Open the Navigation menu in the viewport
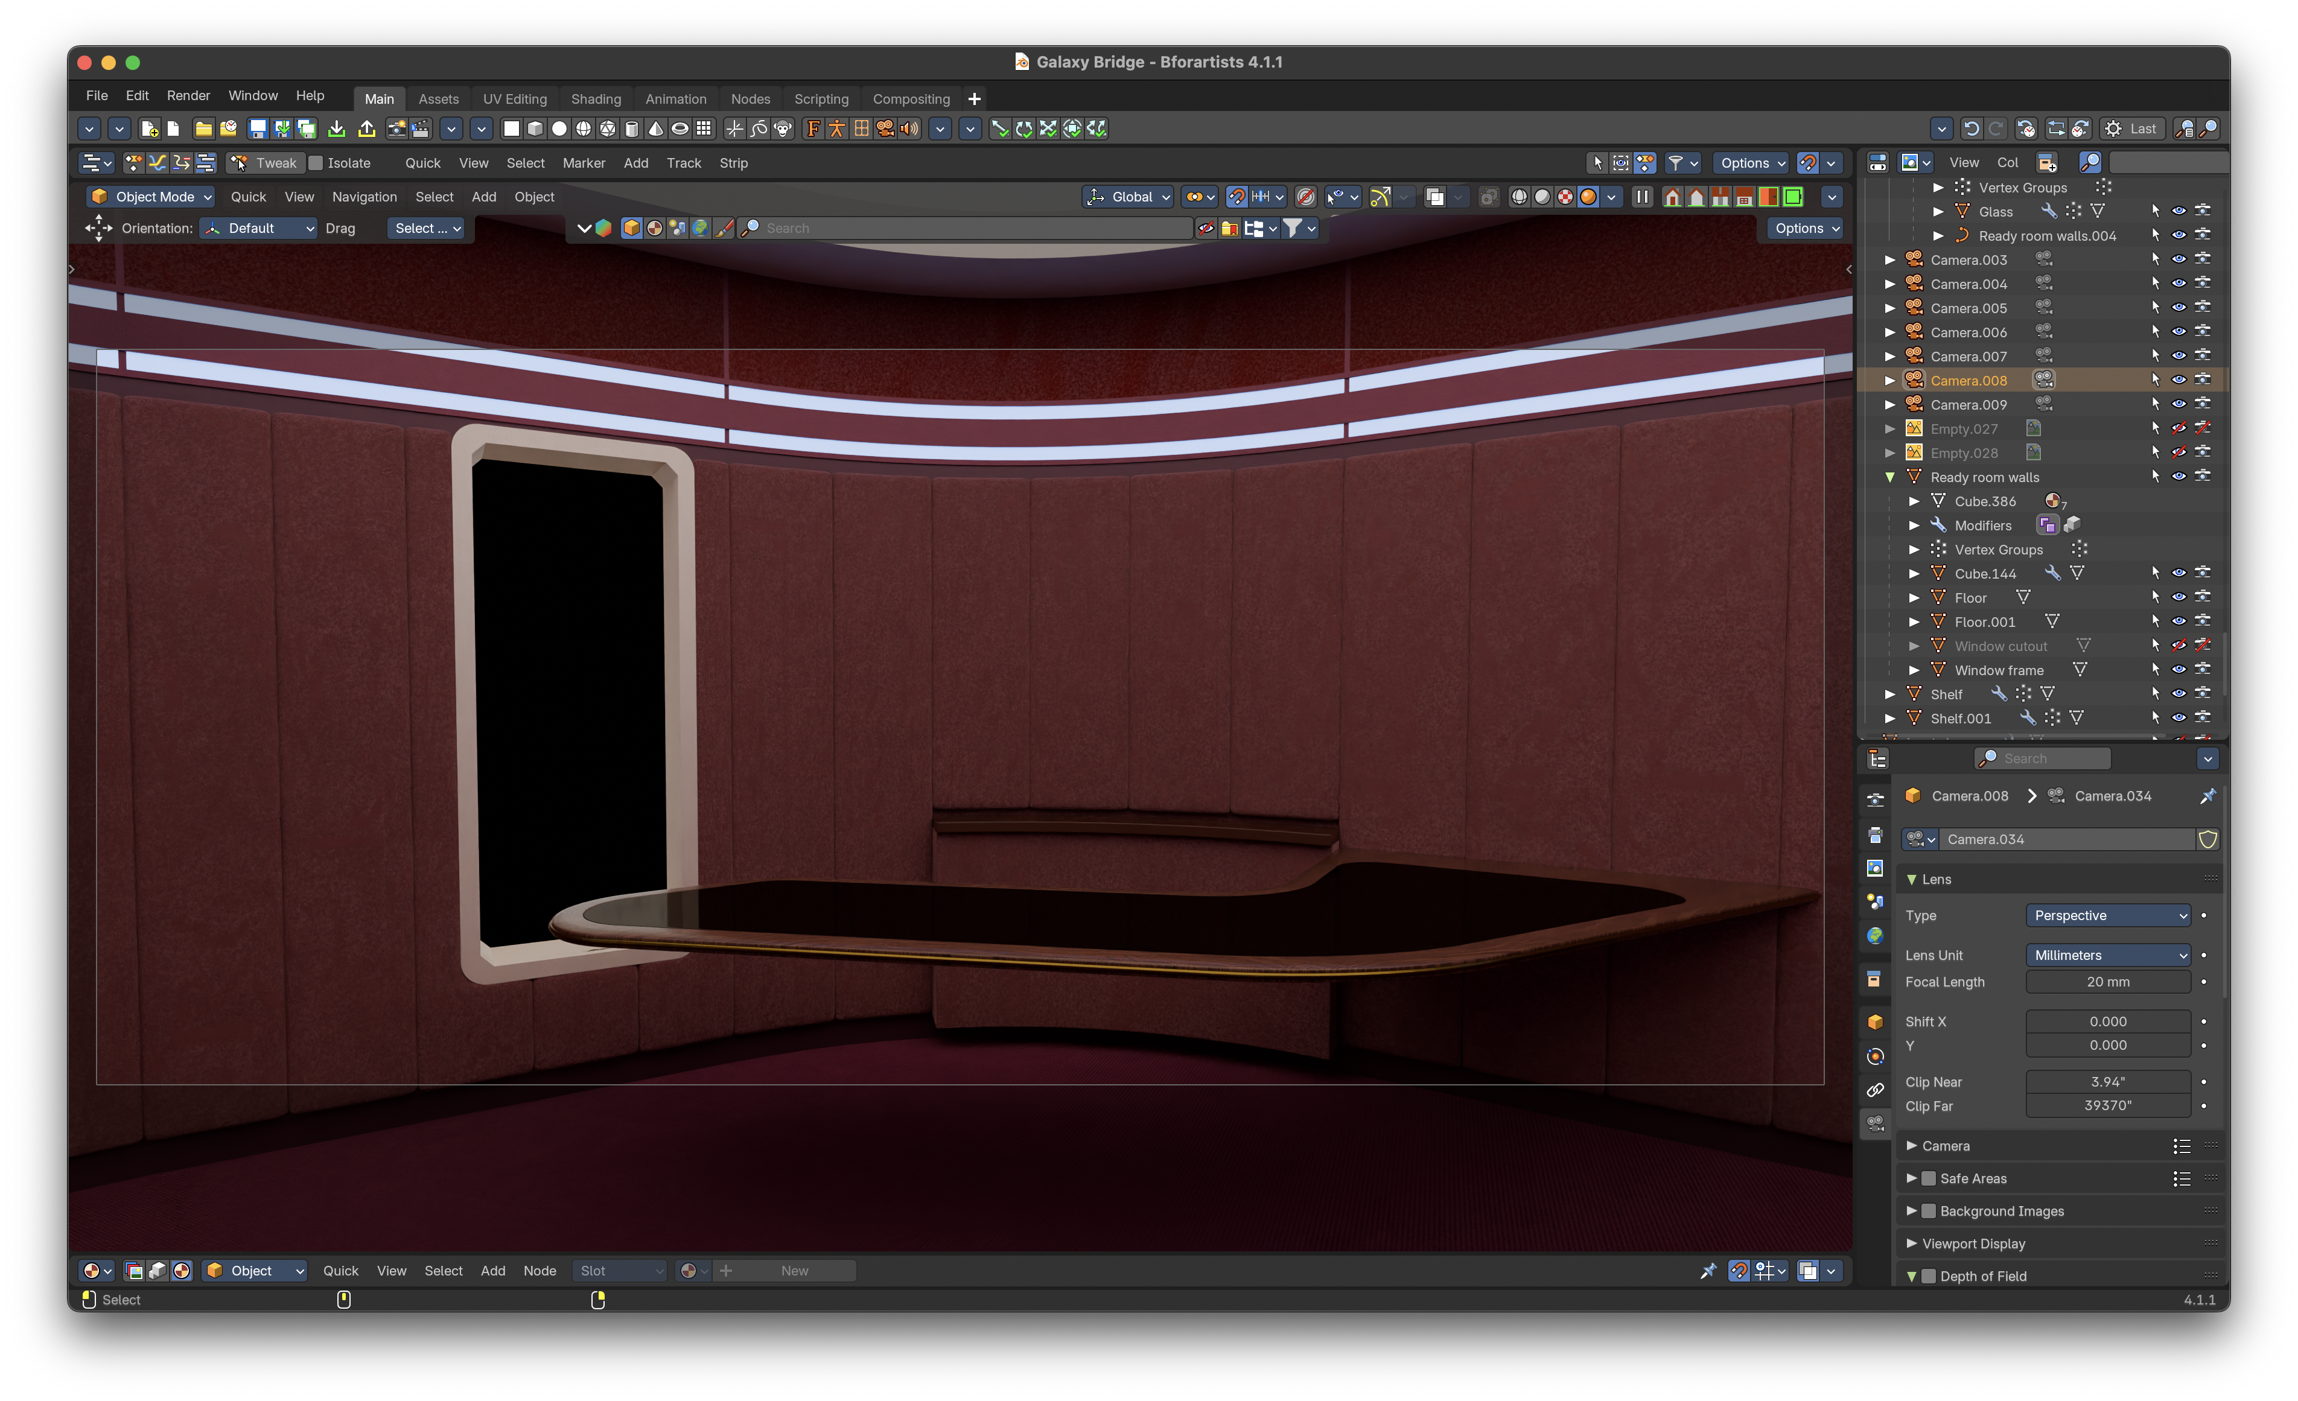 tap(364, 197)
